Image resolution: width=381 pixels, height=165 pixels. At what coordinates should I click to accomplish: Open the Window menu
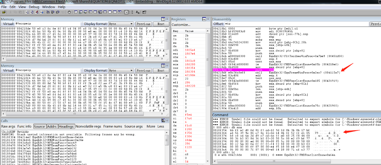[49, 7]
